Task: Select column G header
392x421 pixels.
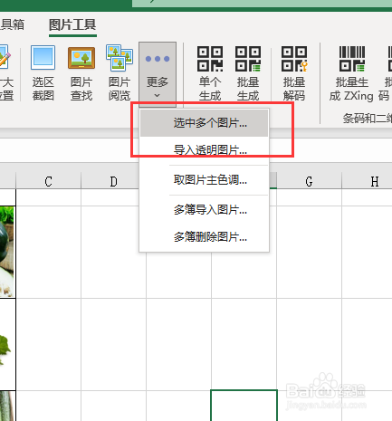Action: (x=309, y=181)
